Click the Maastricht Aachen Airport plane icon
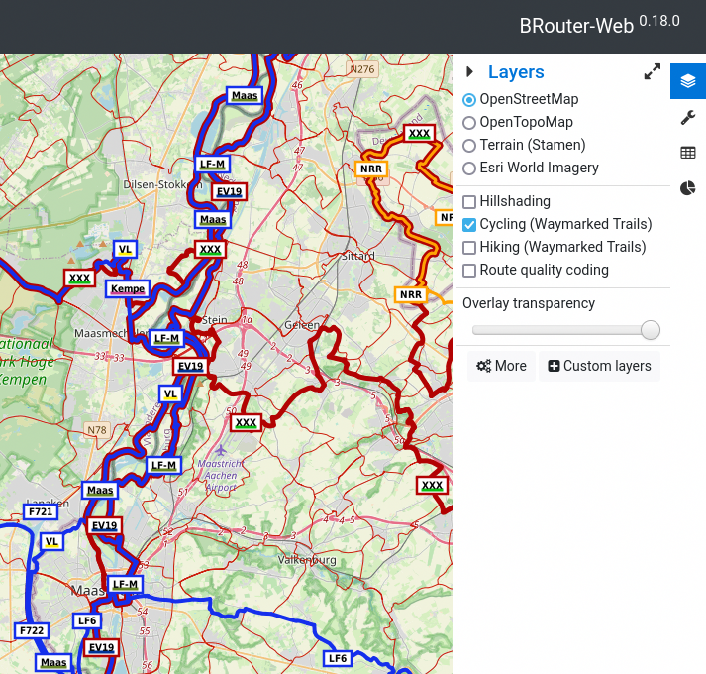The image size is (706, 674). pos(220,451)
